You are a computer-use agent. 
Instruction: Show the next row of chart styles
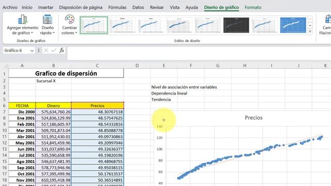tap(310, 25)
